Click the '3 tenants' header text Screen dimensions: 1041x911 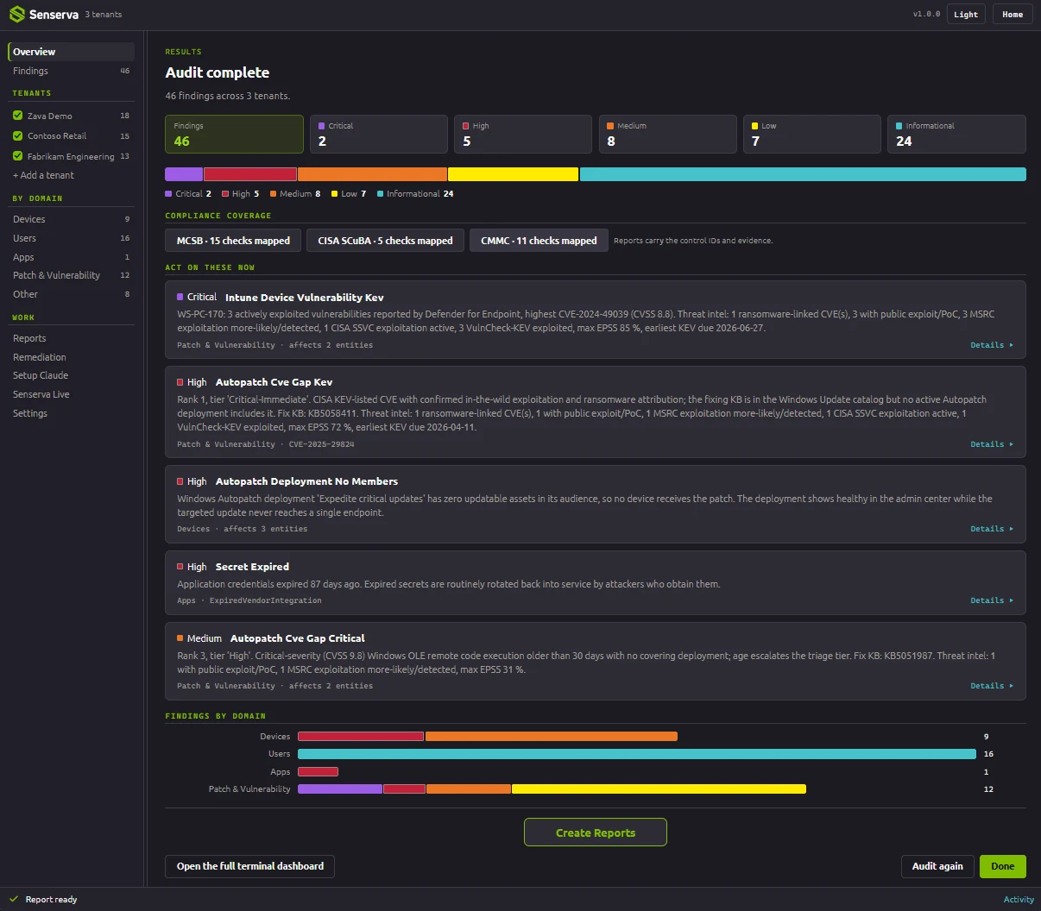point(104,15)
